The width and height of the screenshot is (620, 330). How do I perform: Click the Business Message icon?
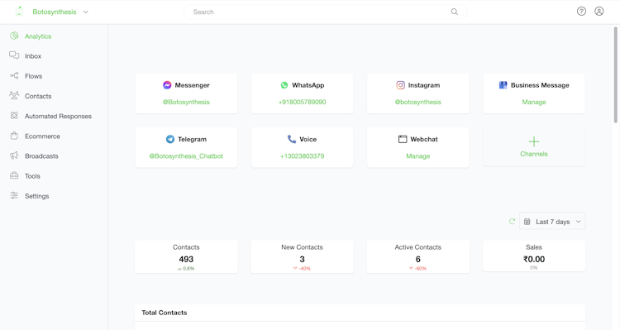[503, 85]
